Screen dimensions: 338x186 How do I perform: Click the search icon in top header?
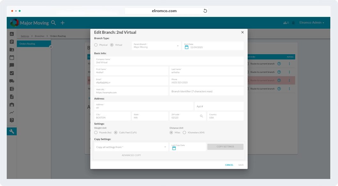(53, 23)
